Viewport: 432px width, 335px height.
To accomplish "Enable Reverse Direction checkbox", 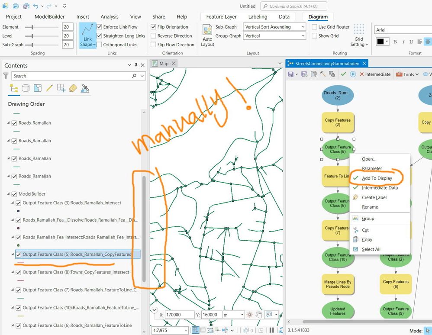I will click(154, 36).
